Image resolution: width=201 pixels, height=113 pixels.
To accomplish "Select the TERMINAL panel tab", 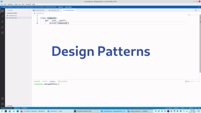I will [x=52, y=81].
